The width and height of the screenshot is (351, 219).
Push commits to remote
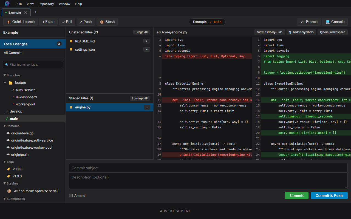[86, 22]
